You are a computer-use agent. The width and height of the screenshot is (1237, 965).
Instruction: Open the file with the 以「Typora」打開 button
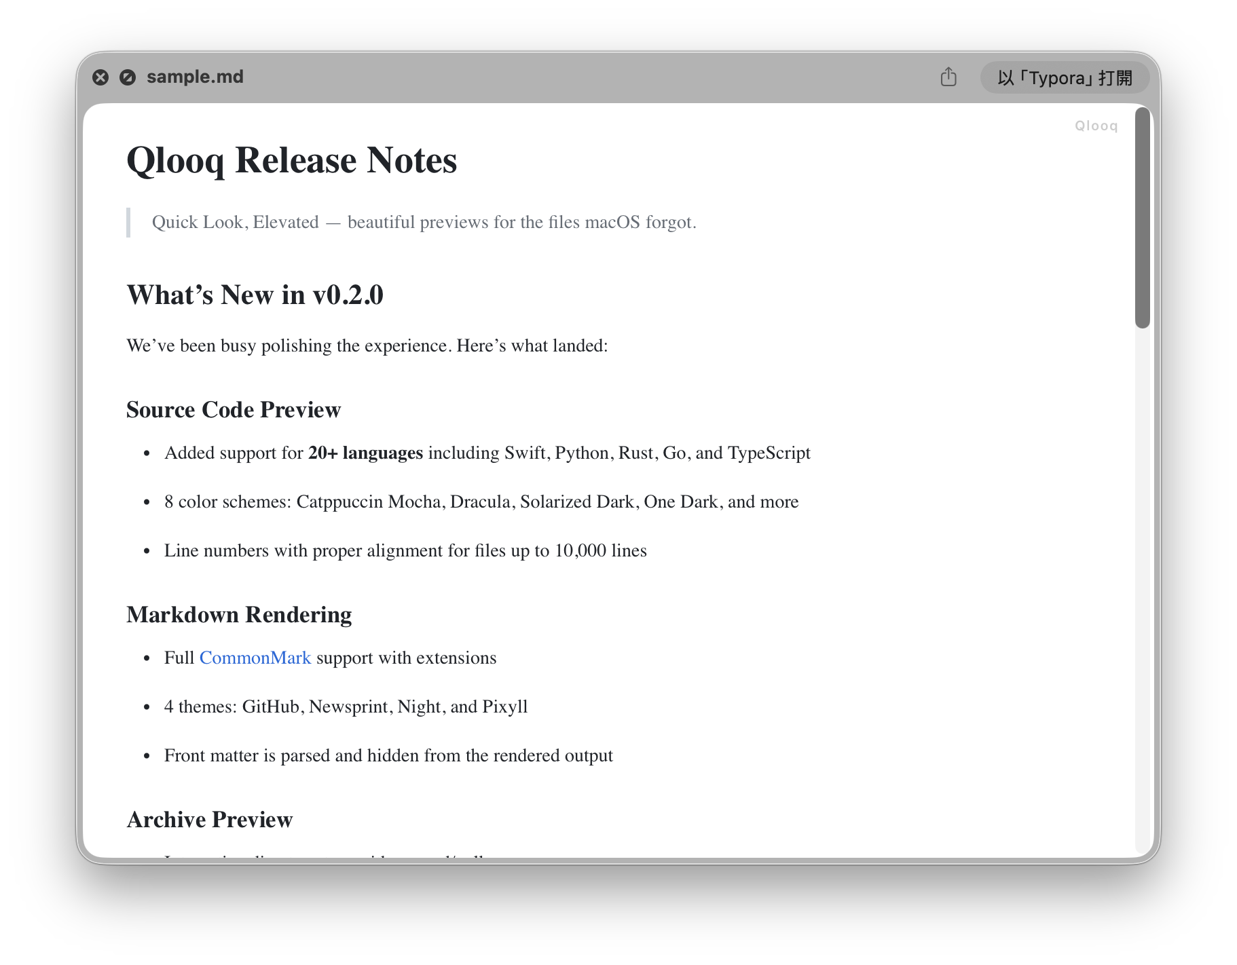tap(1064, 77)
